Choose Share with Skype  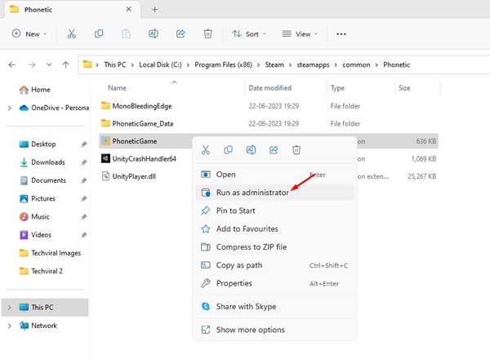274,307
